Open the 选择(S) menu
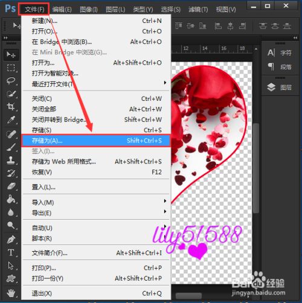302x303 pixels. (170, 10)
